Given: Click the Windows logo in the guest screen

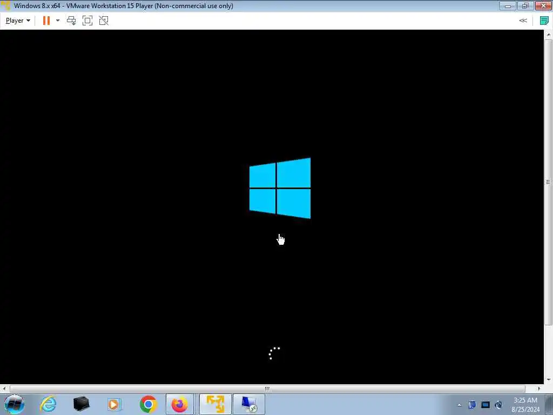Looking at the screenshot, I should point(280,188).
